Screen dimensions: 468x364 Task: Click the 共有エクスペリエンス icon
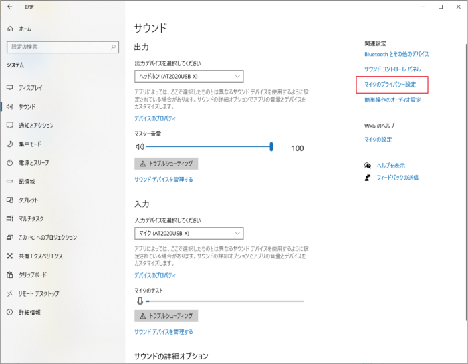(x=10, y=256)
